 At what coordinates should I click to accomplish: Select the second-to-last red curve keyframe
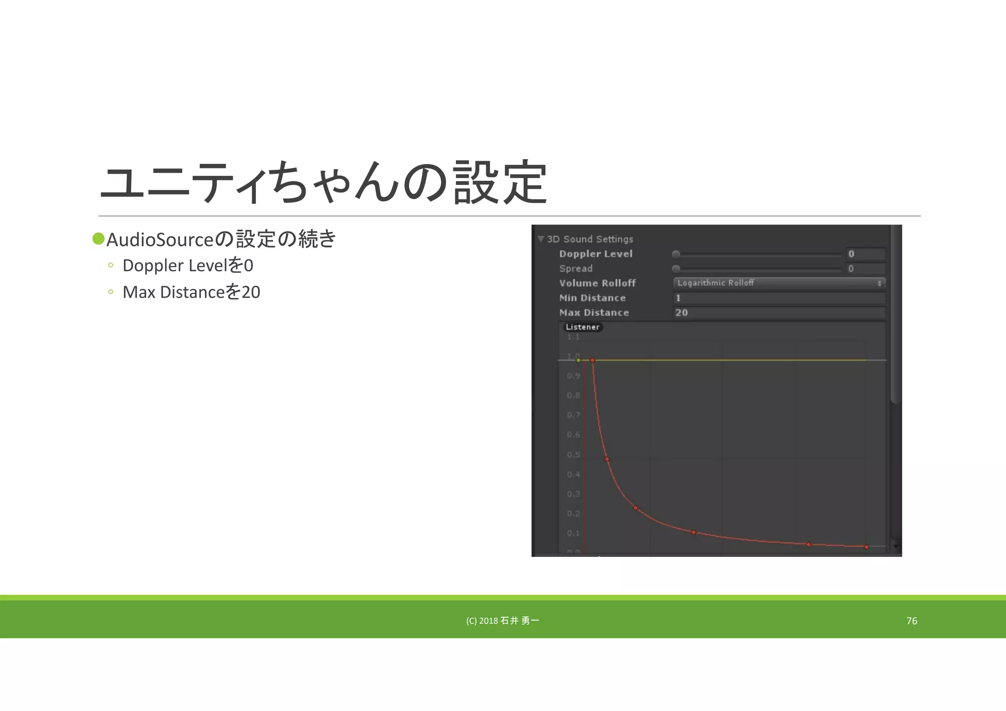click(x=809, y=545)
